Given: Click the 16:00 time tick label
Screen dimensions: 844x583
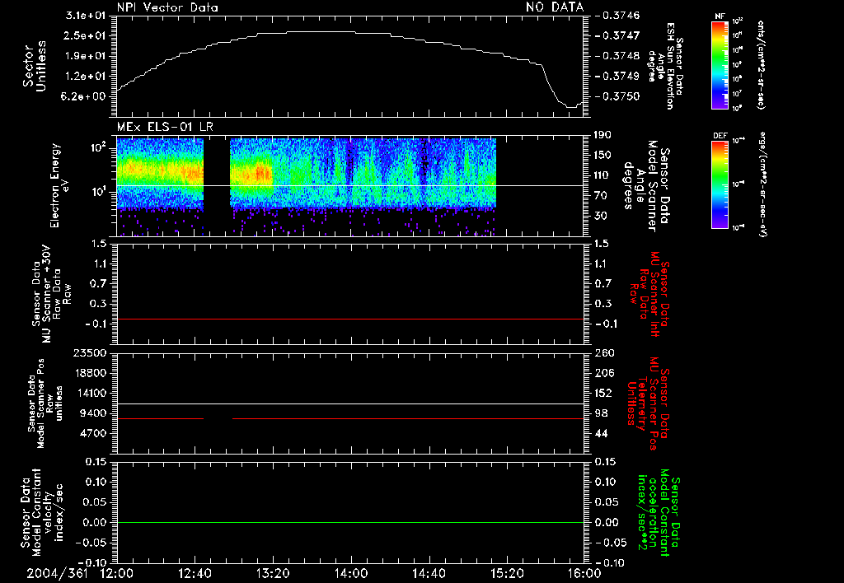Looking at the screenshot, I should [584, 573].
